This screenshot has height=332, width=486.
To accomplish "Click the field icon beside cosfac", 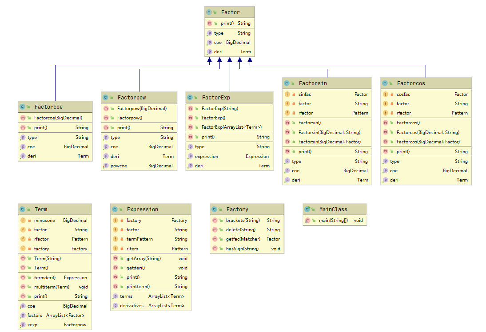I will click(386, 94).
